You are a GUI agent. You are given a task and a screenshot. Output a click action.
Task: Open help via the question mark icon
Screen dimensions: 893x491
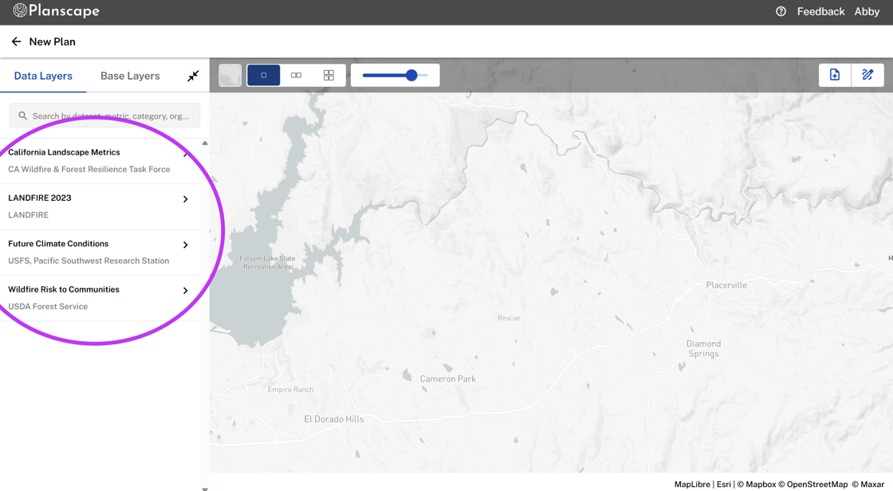(x=780, y=11)
